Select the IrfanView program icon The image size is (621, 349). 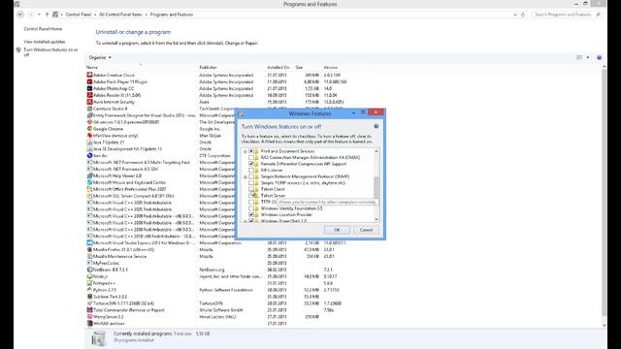(89, 136)
